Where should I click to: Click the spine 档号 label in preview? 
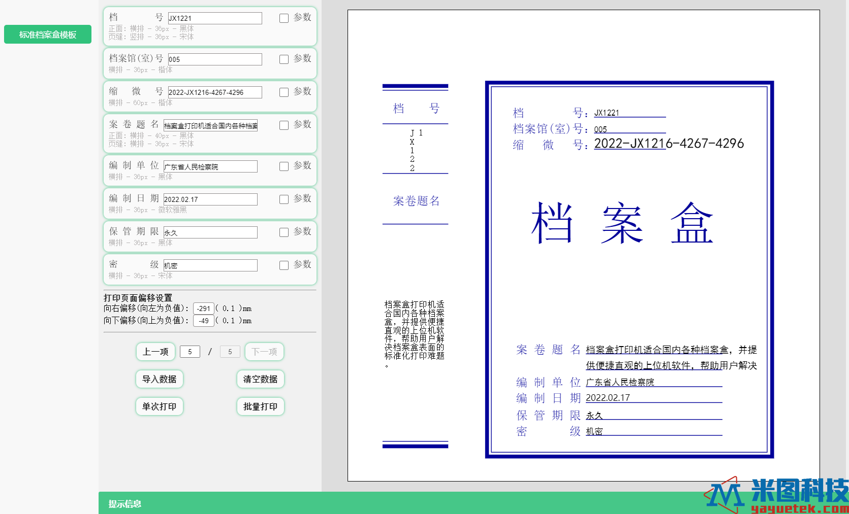(416, 108)
